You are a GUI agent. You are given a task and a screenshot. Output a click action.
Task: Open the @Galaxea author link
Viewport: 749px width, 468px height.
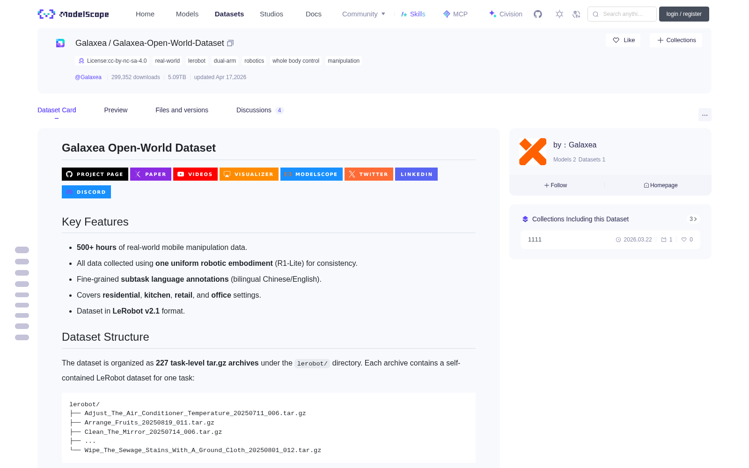pyautogui.click(x=88, y=77)
